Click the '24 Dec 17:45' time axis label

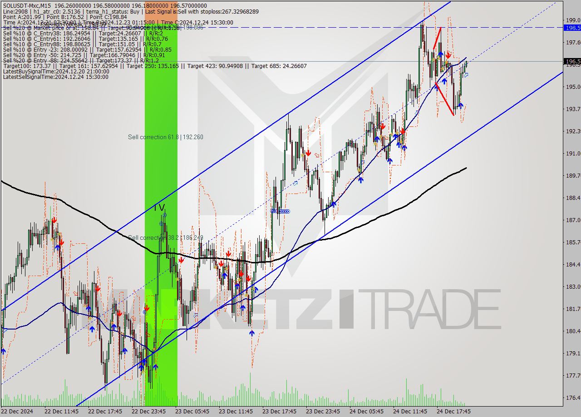tap(453, 412)
